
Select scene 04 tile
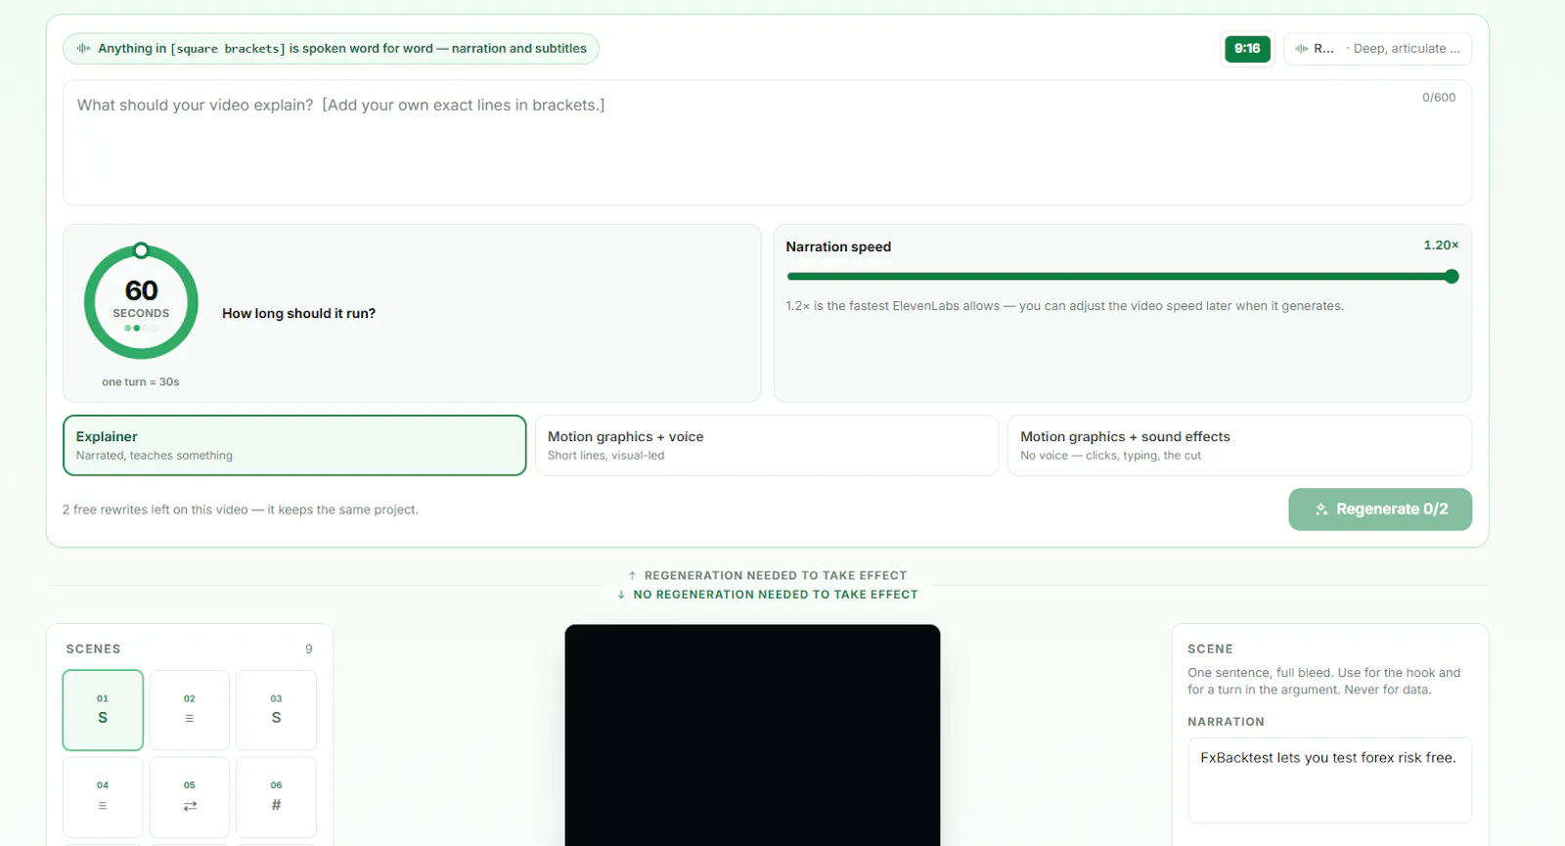pos(103,797)
